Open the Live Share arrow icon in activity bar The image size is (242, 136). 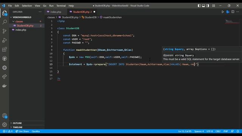(5, 77)
